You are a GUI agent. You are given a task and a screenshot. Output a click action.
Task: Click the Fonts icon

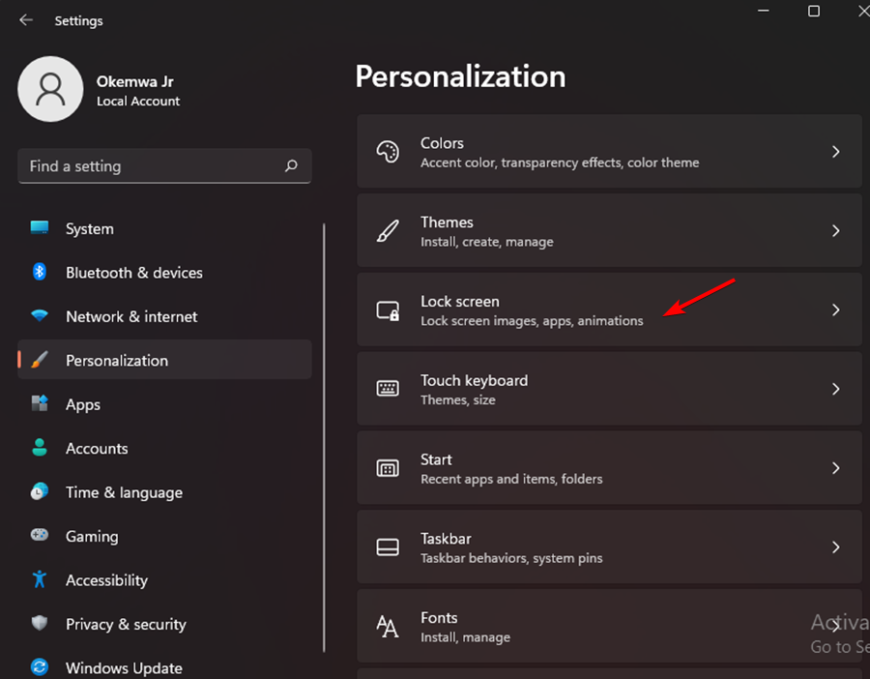pyautogui.click(x=388, y=626)
